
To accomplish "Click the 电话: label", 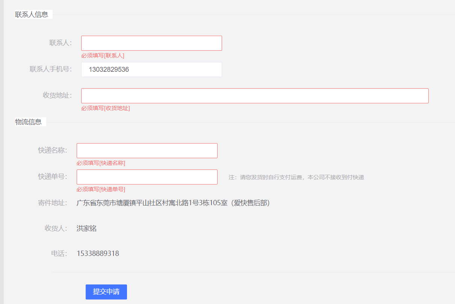I will coord(59,254).
